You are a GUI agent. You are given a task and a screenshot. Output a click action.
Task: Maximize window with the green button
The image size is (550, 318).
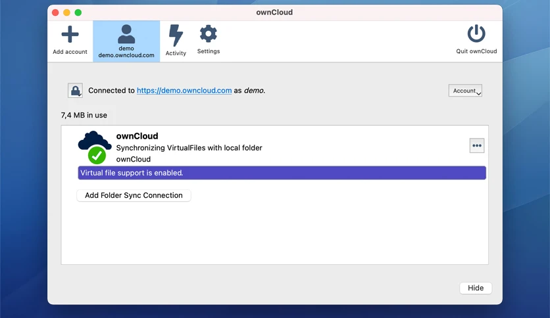pyautogui.click(x=78, y=12)
